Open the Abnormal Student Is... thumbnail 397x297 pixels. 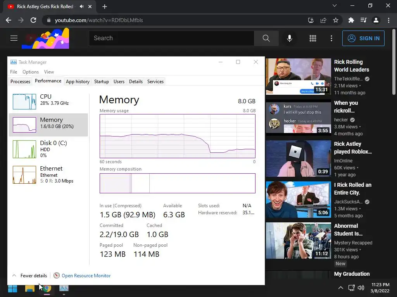point(298,241)
